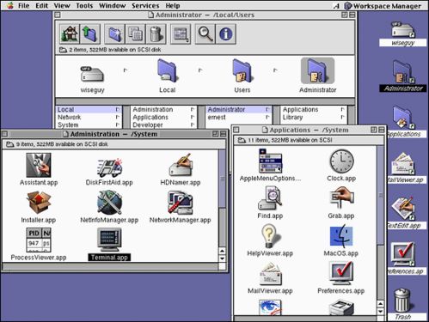Click scroll-up arrow in Applications window

pyautogui.click(x=381, y=304)
